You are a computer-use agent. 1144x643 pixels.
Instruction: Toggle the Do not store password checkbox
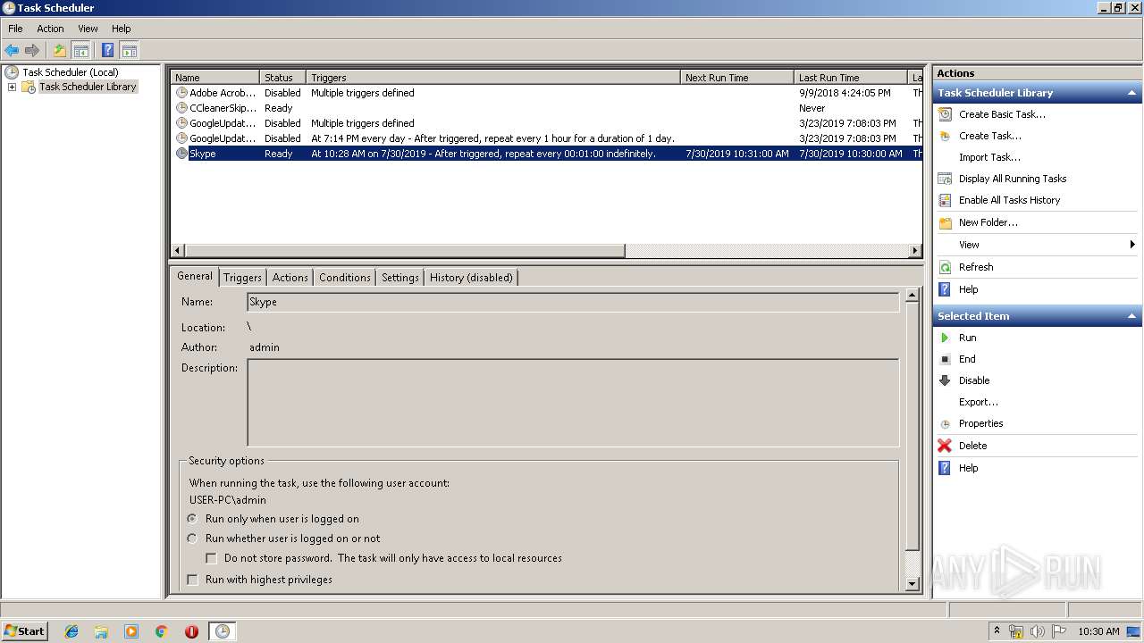coord(212,558)
